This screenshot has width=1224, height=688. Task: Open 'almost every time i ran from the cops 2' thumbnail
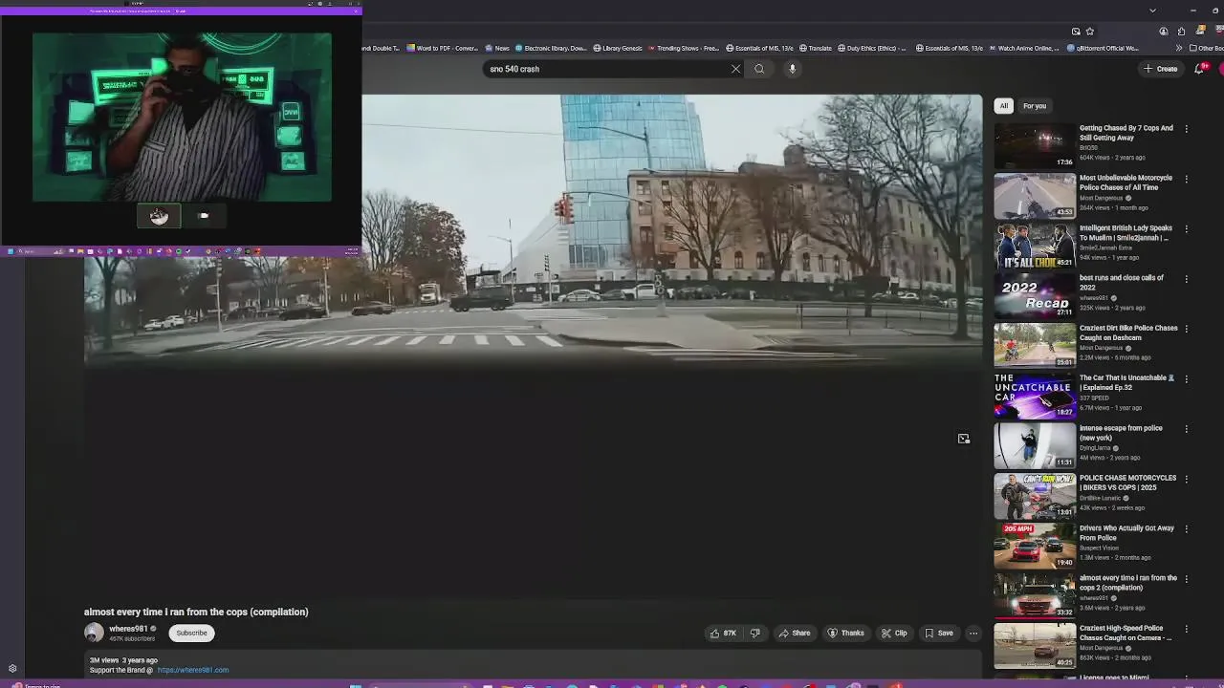1035,595
